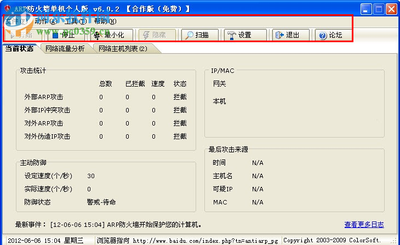Click the 最小化 minimize-to-tray icon

pyautogui.click(x=97, y=35)
